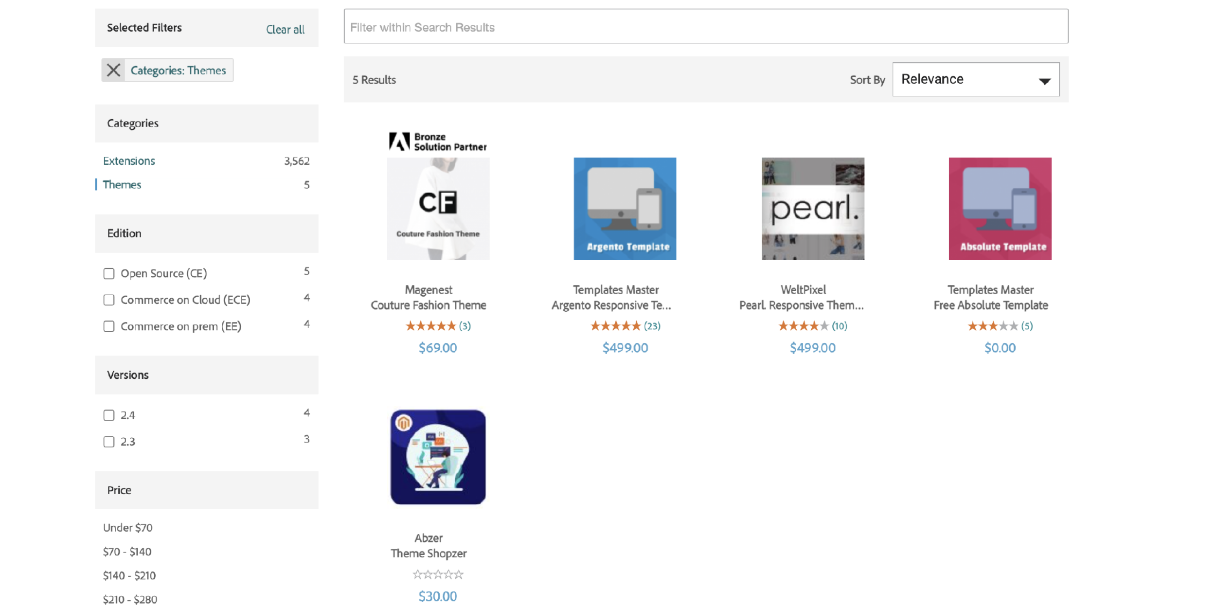Viewport: 1216px width, 608px height.
Task: Click the Argento star rating
Action: coord(615,326)
